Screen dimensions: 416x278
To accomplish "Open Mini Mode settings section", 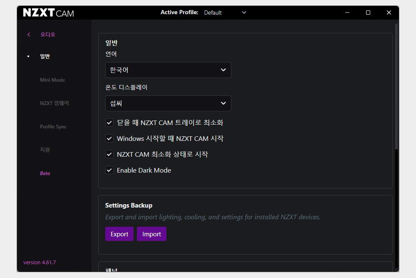I will point(52,80).
